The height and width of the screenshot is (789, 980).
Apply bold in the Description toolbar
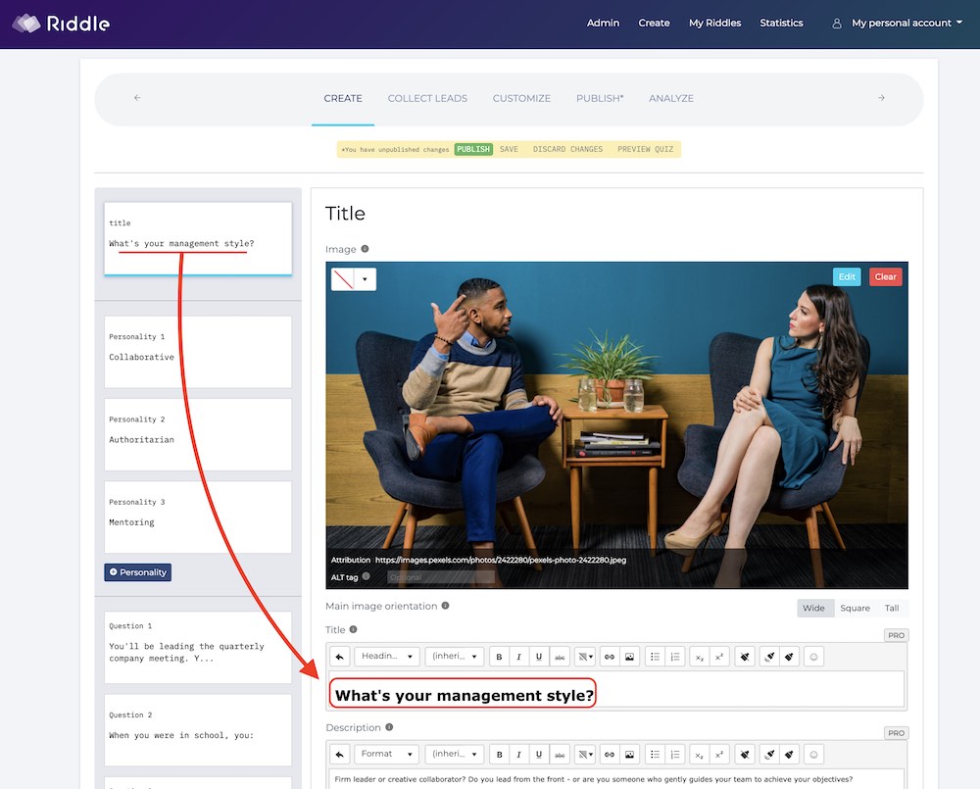(499, 754)
